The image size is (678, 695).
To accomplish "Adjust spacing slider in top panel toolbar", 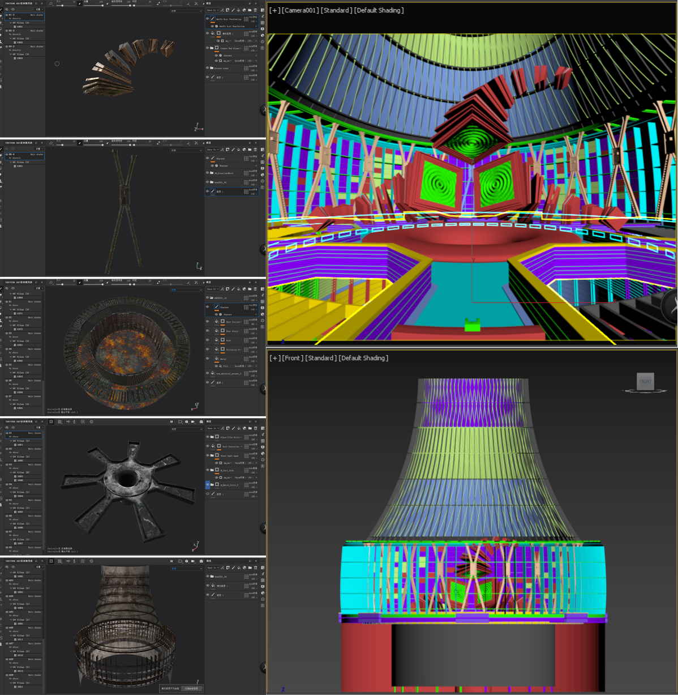I will [x=142, y=5].
